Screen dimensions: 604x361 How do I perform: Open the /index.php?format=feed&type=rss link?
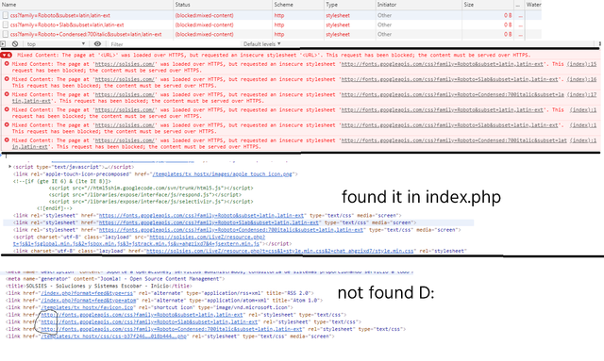click(x=87, y=293)
